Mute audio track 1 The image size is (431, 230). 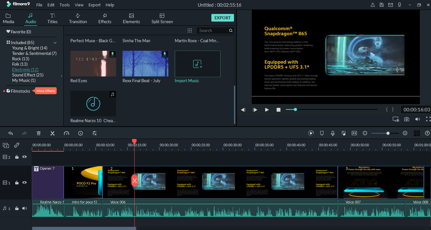(x=25, y=208)
